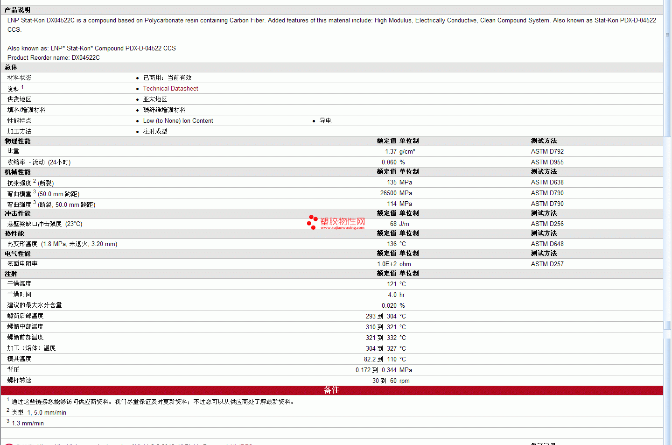Select footnote text '类型 1, 5.0 mm/min'
The height and width of the screenshot is (445, 672).
click(x=39, y=412)
